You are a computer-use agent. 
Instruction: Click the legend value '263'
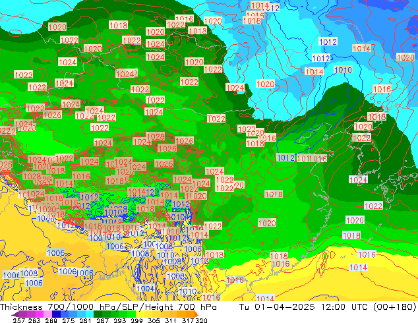pyautogui.click(x=34, y=320)
